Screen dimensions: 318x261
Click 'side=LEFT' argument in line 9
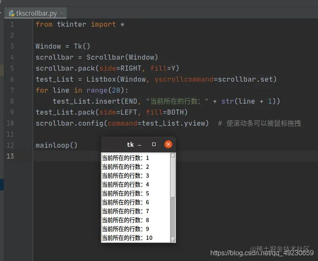click(x=118, y=112)
